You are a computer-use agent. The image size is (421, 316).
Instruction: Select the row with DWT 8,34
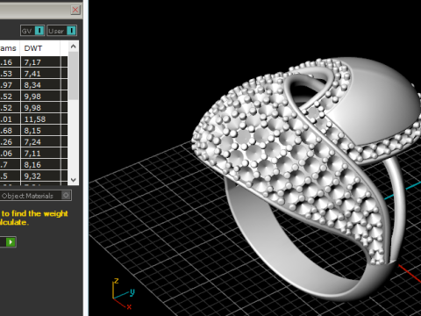pos(33,85)
